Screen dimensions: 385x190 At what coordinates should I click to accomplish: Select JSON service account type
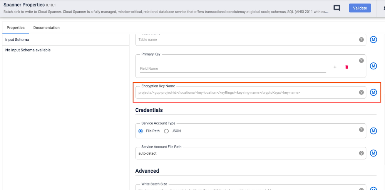click(166, 131)
